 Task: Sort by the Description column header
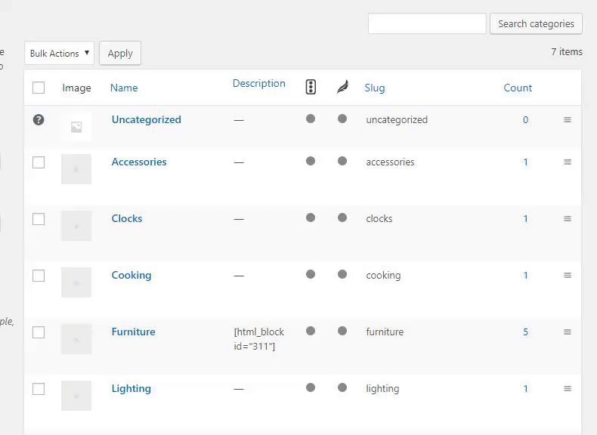[x=259, y=83]
